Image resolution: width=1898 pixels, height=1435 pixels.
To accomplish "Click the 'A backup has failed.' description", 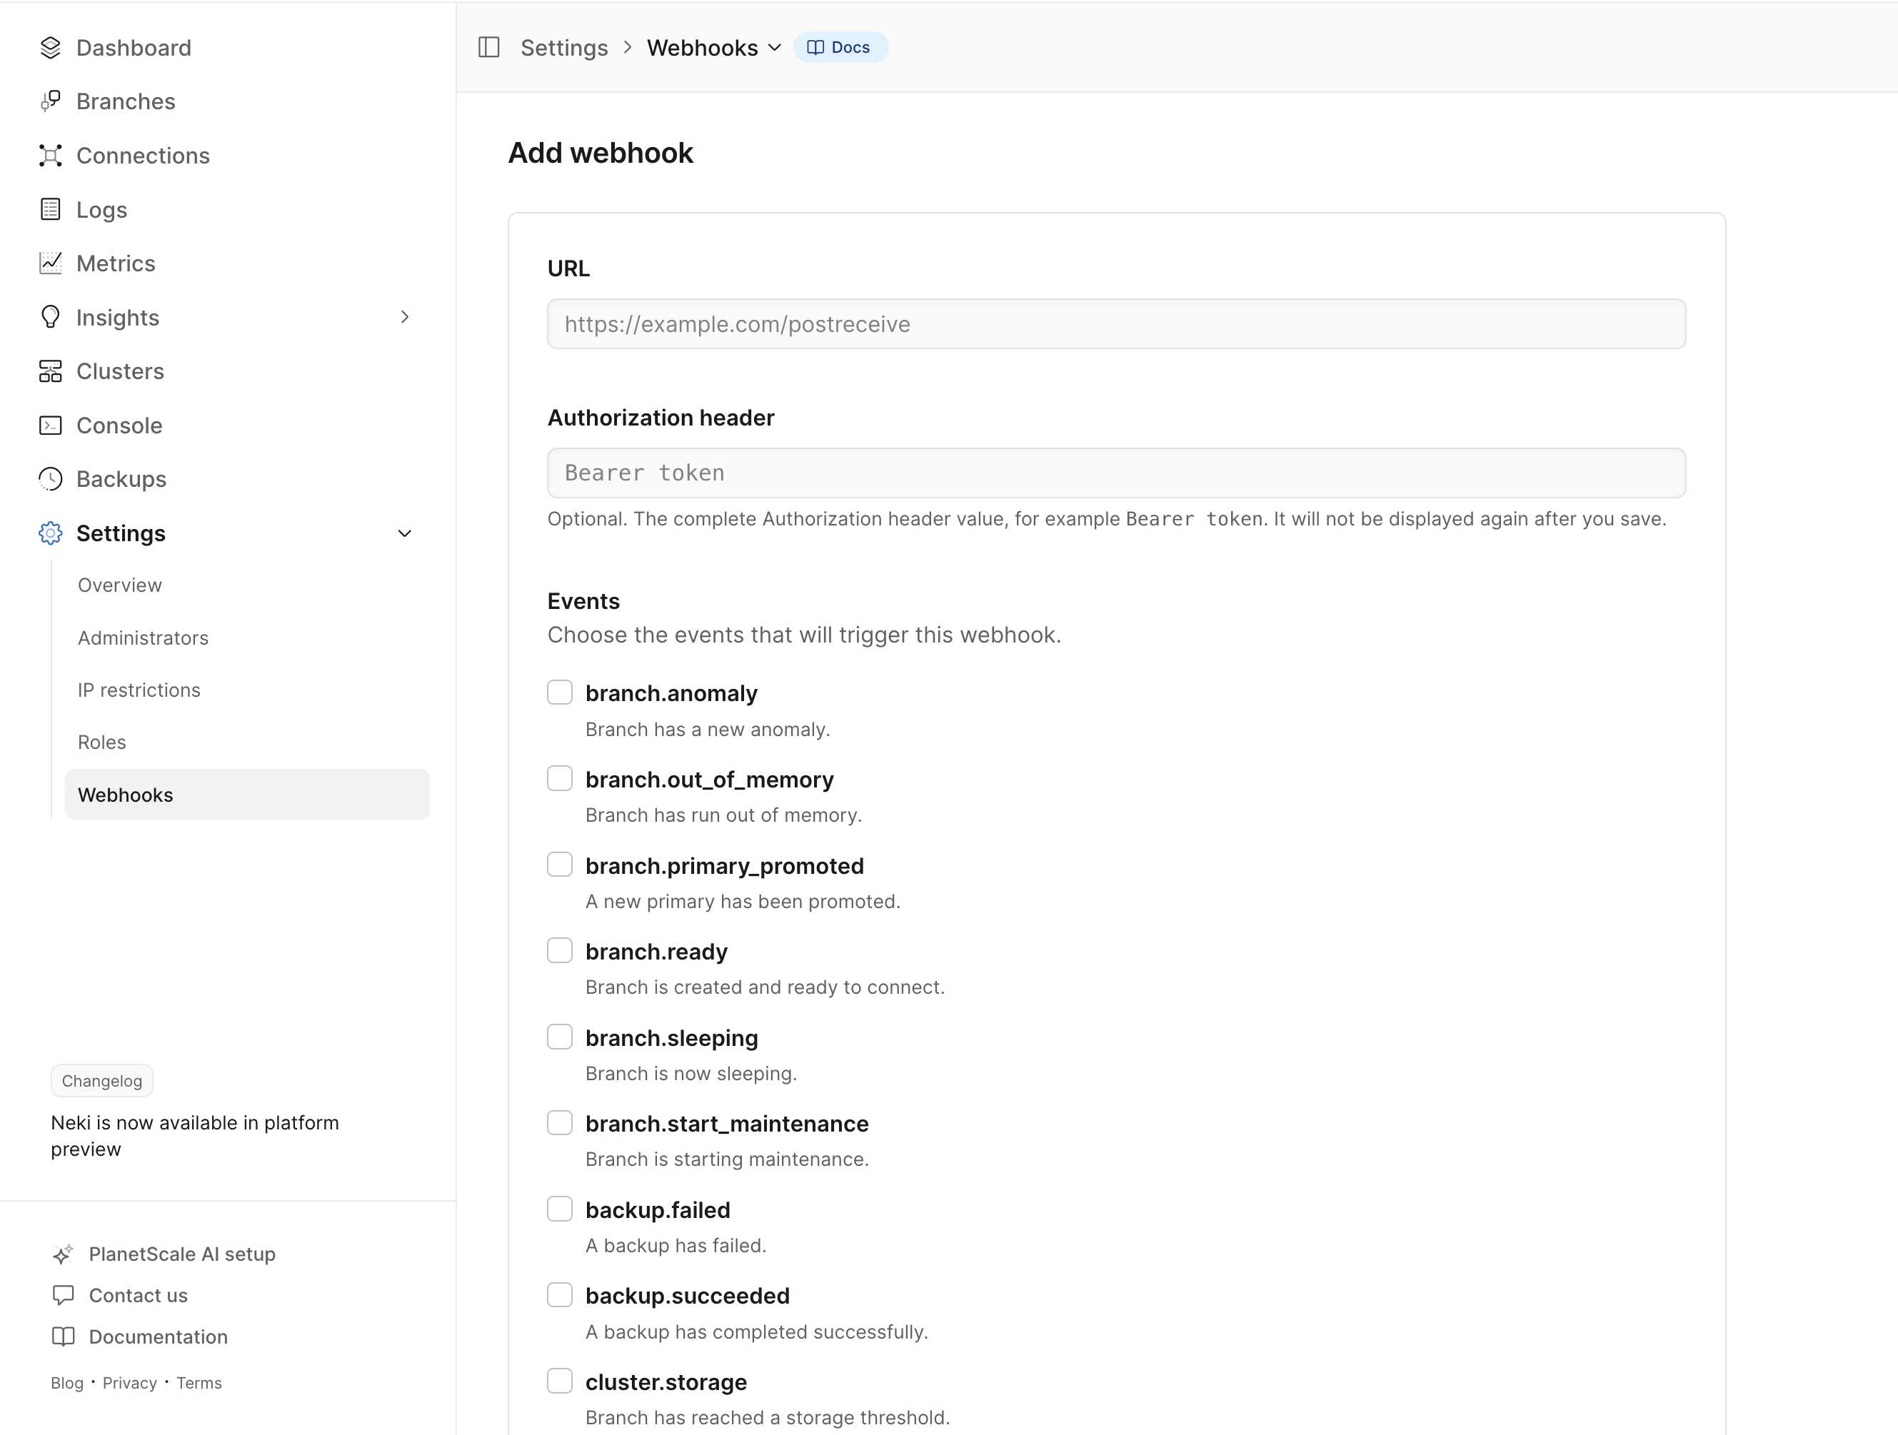I will point(676,1245).
